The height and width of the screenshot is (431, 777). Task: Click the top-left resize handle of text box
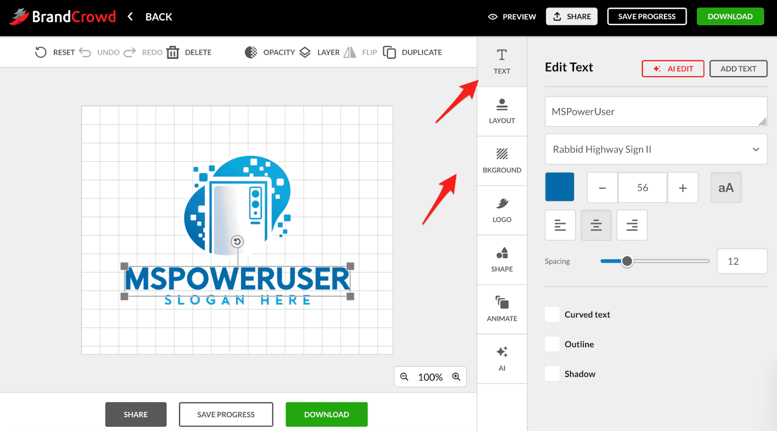click(124, 266)
